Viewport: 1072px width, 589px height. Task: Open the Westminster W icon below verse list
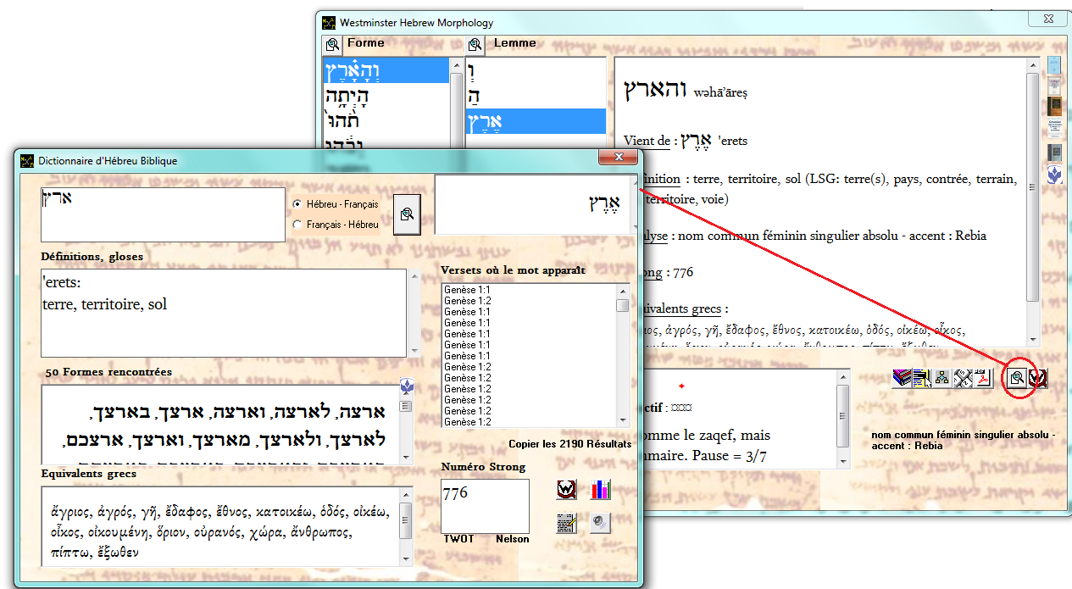tap(567, 489)
